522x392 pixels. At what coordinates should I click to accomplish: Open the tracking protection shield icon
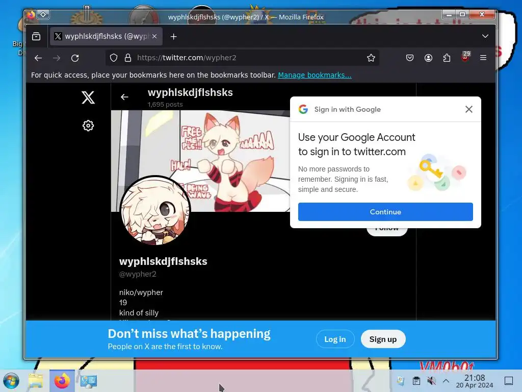(x=114, y=58)
